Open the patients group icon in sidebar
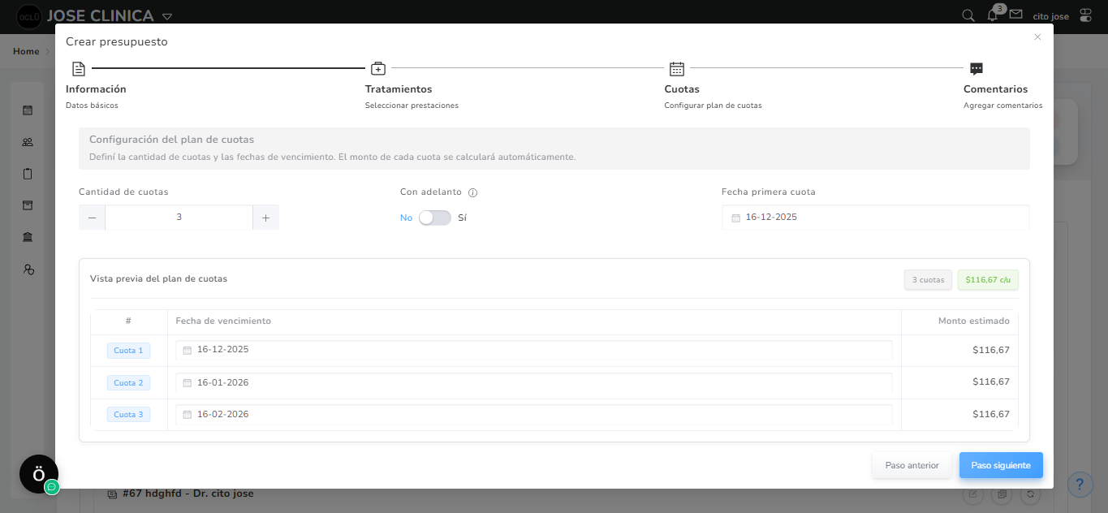This screenshot has height=513, width=1108. coord(28,142)
